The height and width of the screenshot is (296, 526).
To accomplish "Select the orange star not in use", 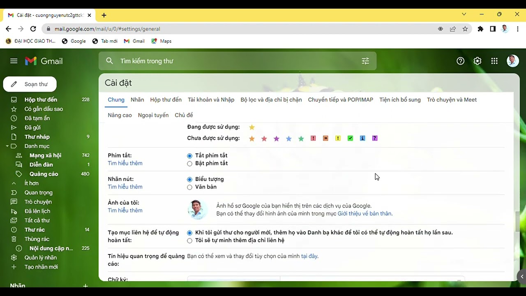I will tap(252, 139).
